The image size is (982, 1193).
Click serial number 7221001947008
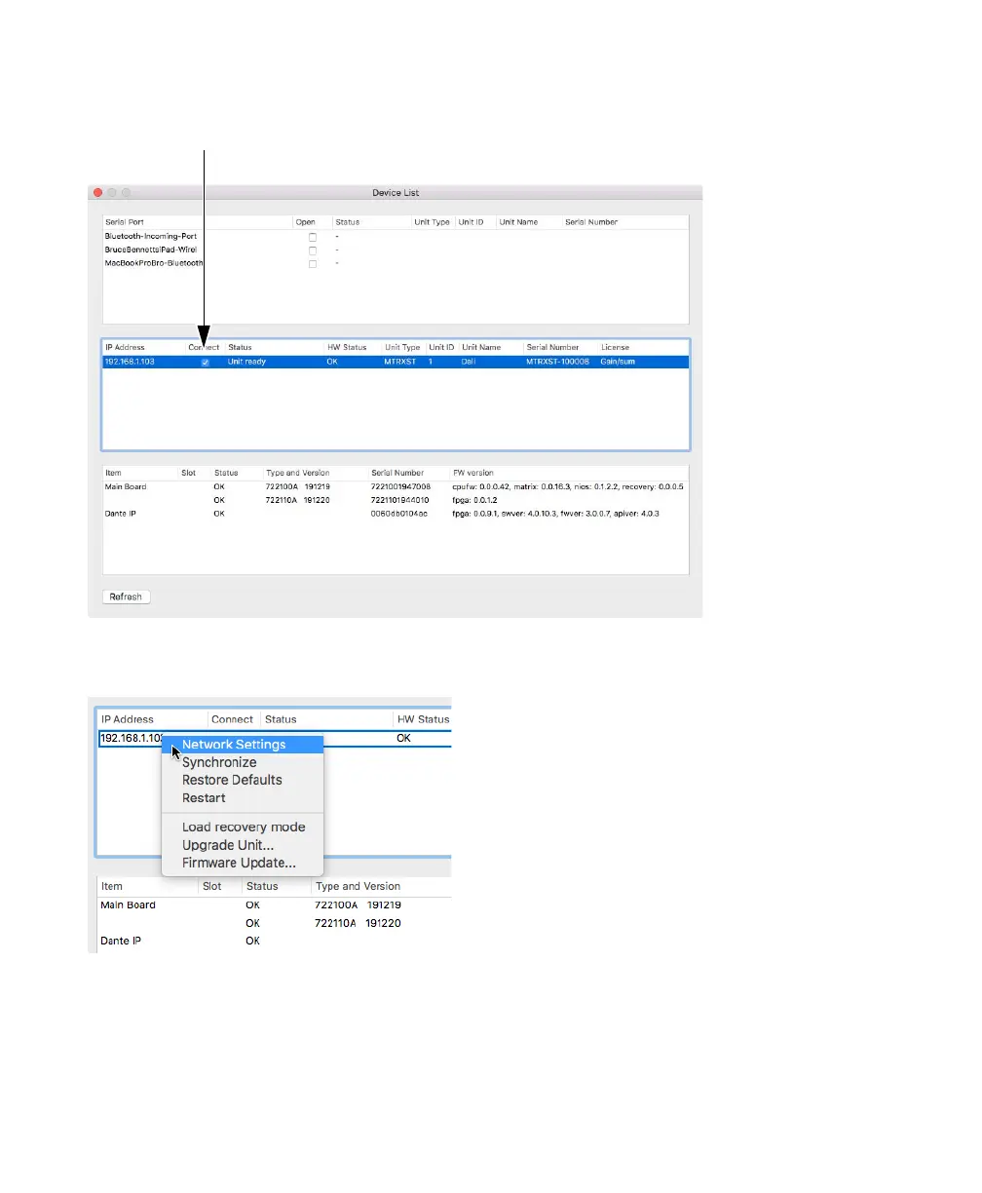tap(401, 486)
